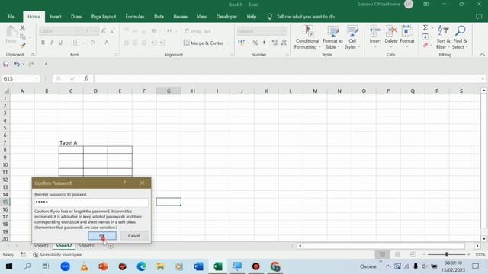The height and width of the screenshot is (274, 488).
Task: Open File Explorer from the taskbar
Action: pyautogui.click(x=160, y=266)
